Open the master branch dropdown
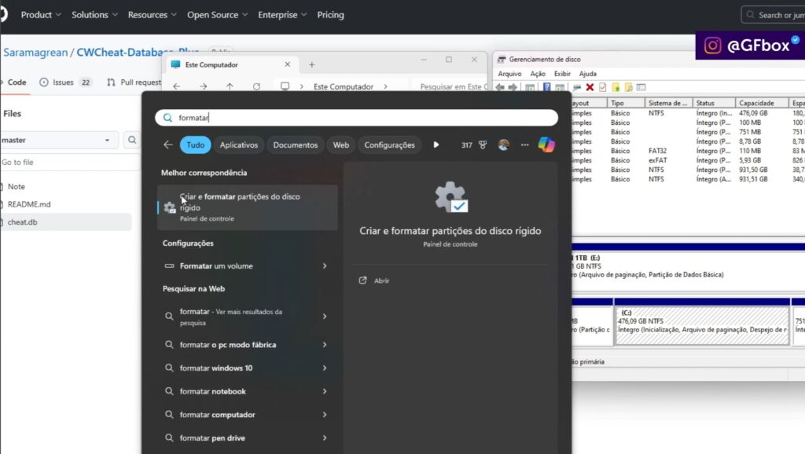This screenshot has height=454, width=805. tap(59, 140)
